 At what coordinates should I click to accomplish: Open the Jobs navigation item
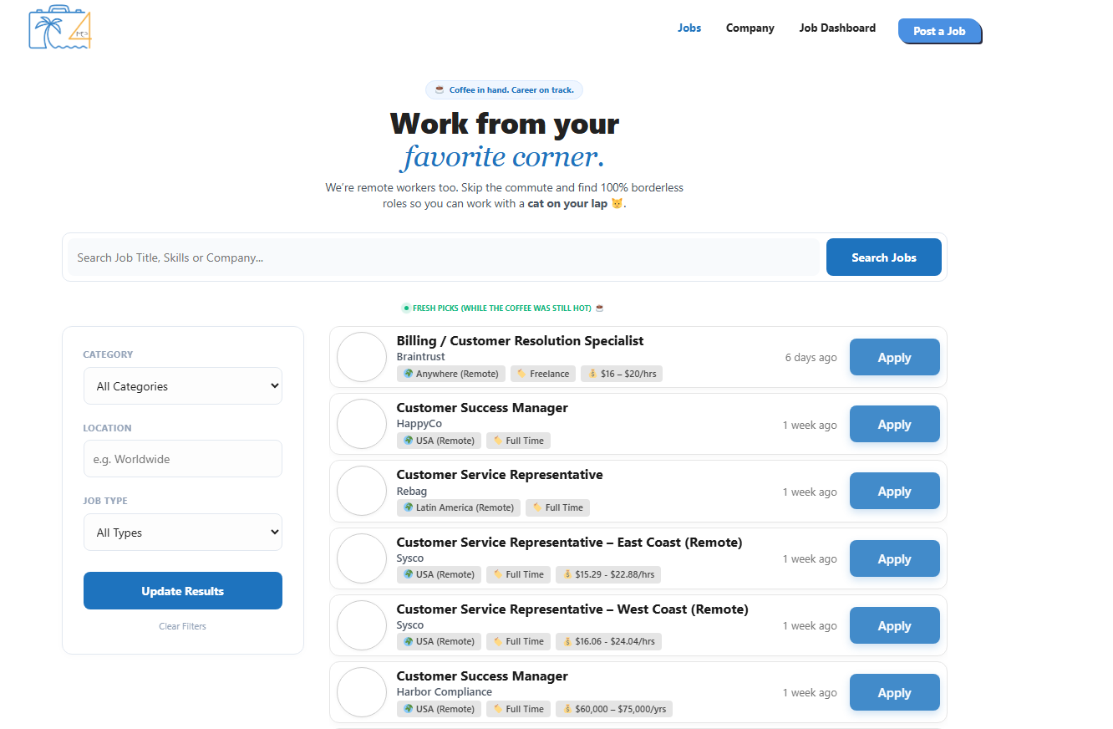689,28
